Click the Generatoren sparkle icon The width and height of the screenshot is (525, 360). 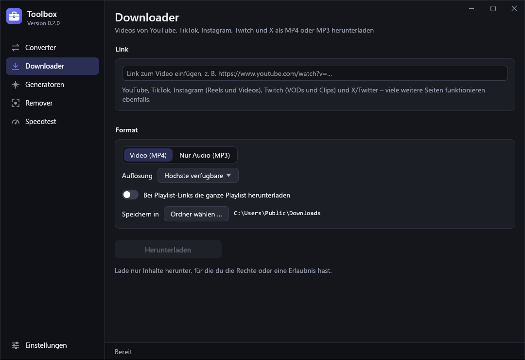(16, 85)
